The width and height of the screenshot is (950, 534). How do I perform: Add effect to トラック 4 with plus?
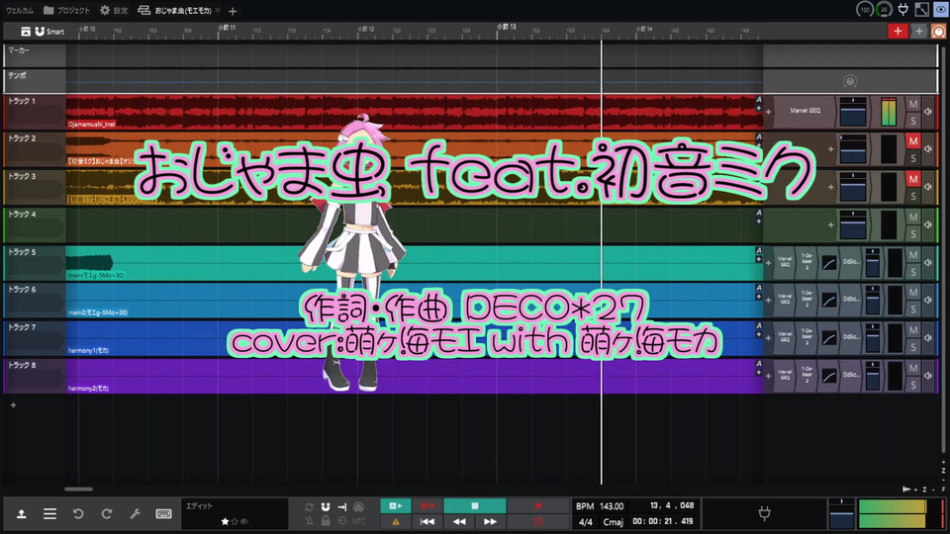pos(830,224)
